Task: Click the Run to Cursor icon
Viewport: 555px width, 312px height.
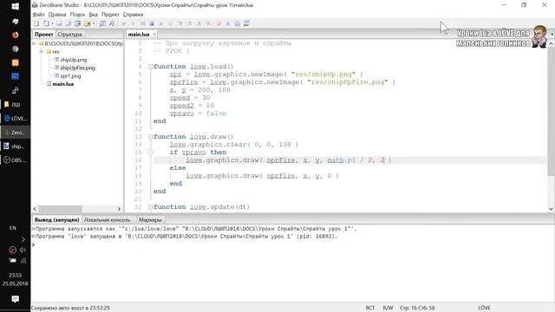Action: [208, 23]
